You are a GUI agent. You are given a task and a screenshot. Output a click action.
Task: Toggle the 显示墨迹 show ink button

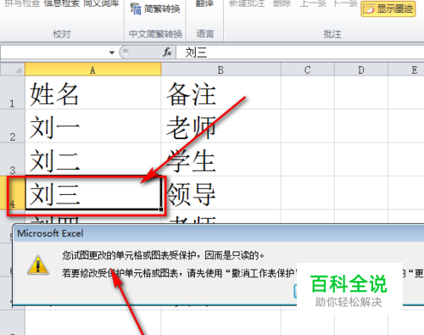pos(388,8)
